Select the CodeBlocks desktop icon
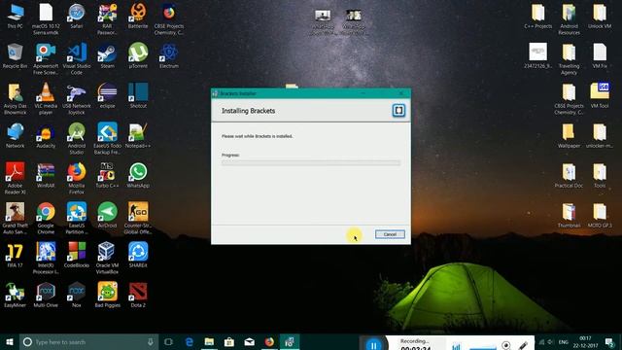The height and width of the screenshot is (350, 622). click(77, 256)
